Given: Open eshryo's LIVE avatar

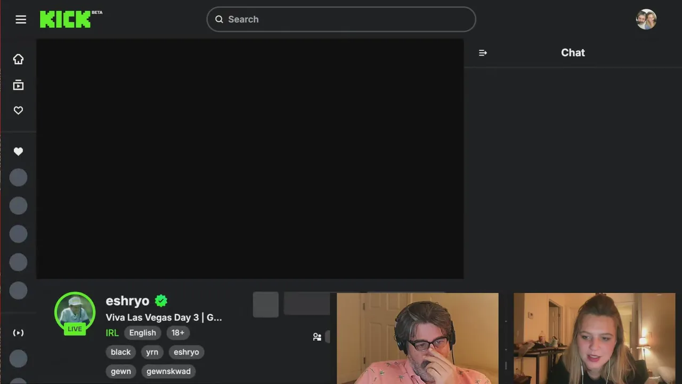Looking at the screenshot, I should 75,313.
